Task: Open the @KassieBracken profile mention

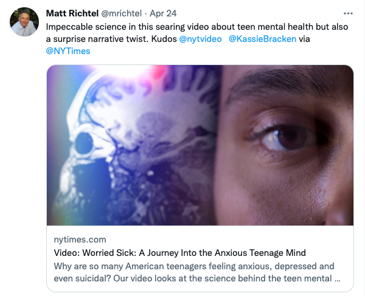Action: point(262,39)
